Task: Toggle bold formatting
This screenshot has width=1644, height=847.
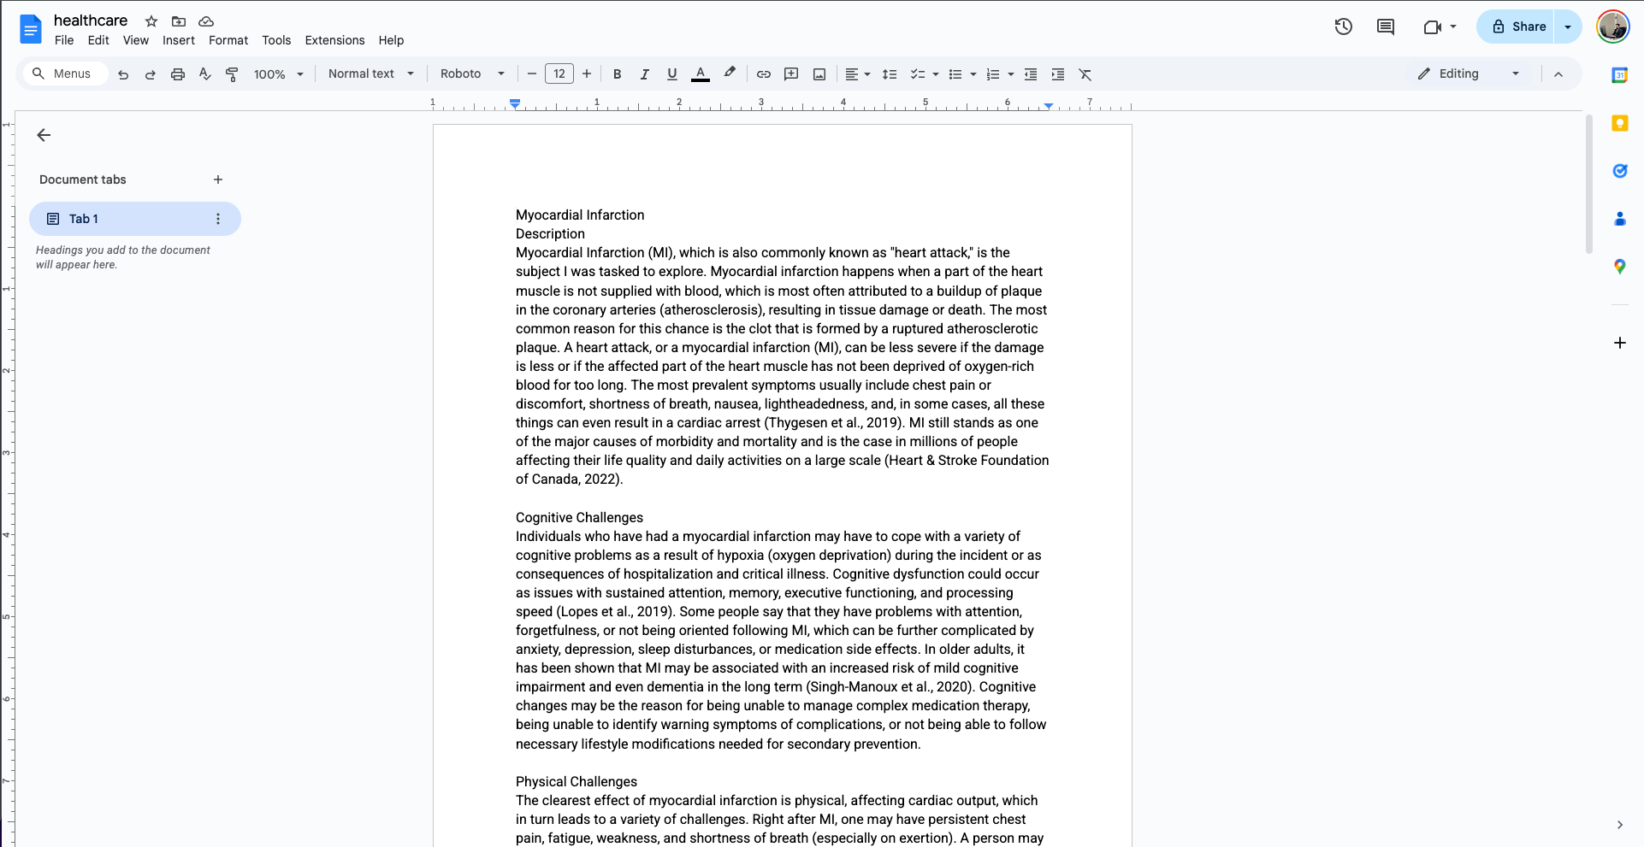Action: point(617,74)
